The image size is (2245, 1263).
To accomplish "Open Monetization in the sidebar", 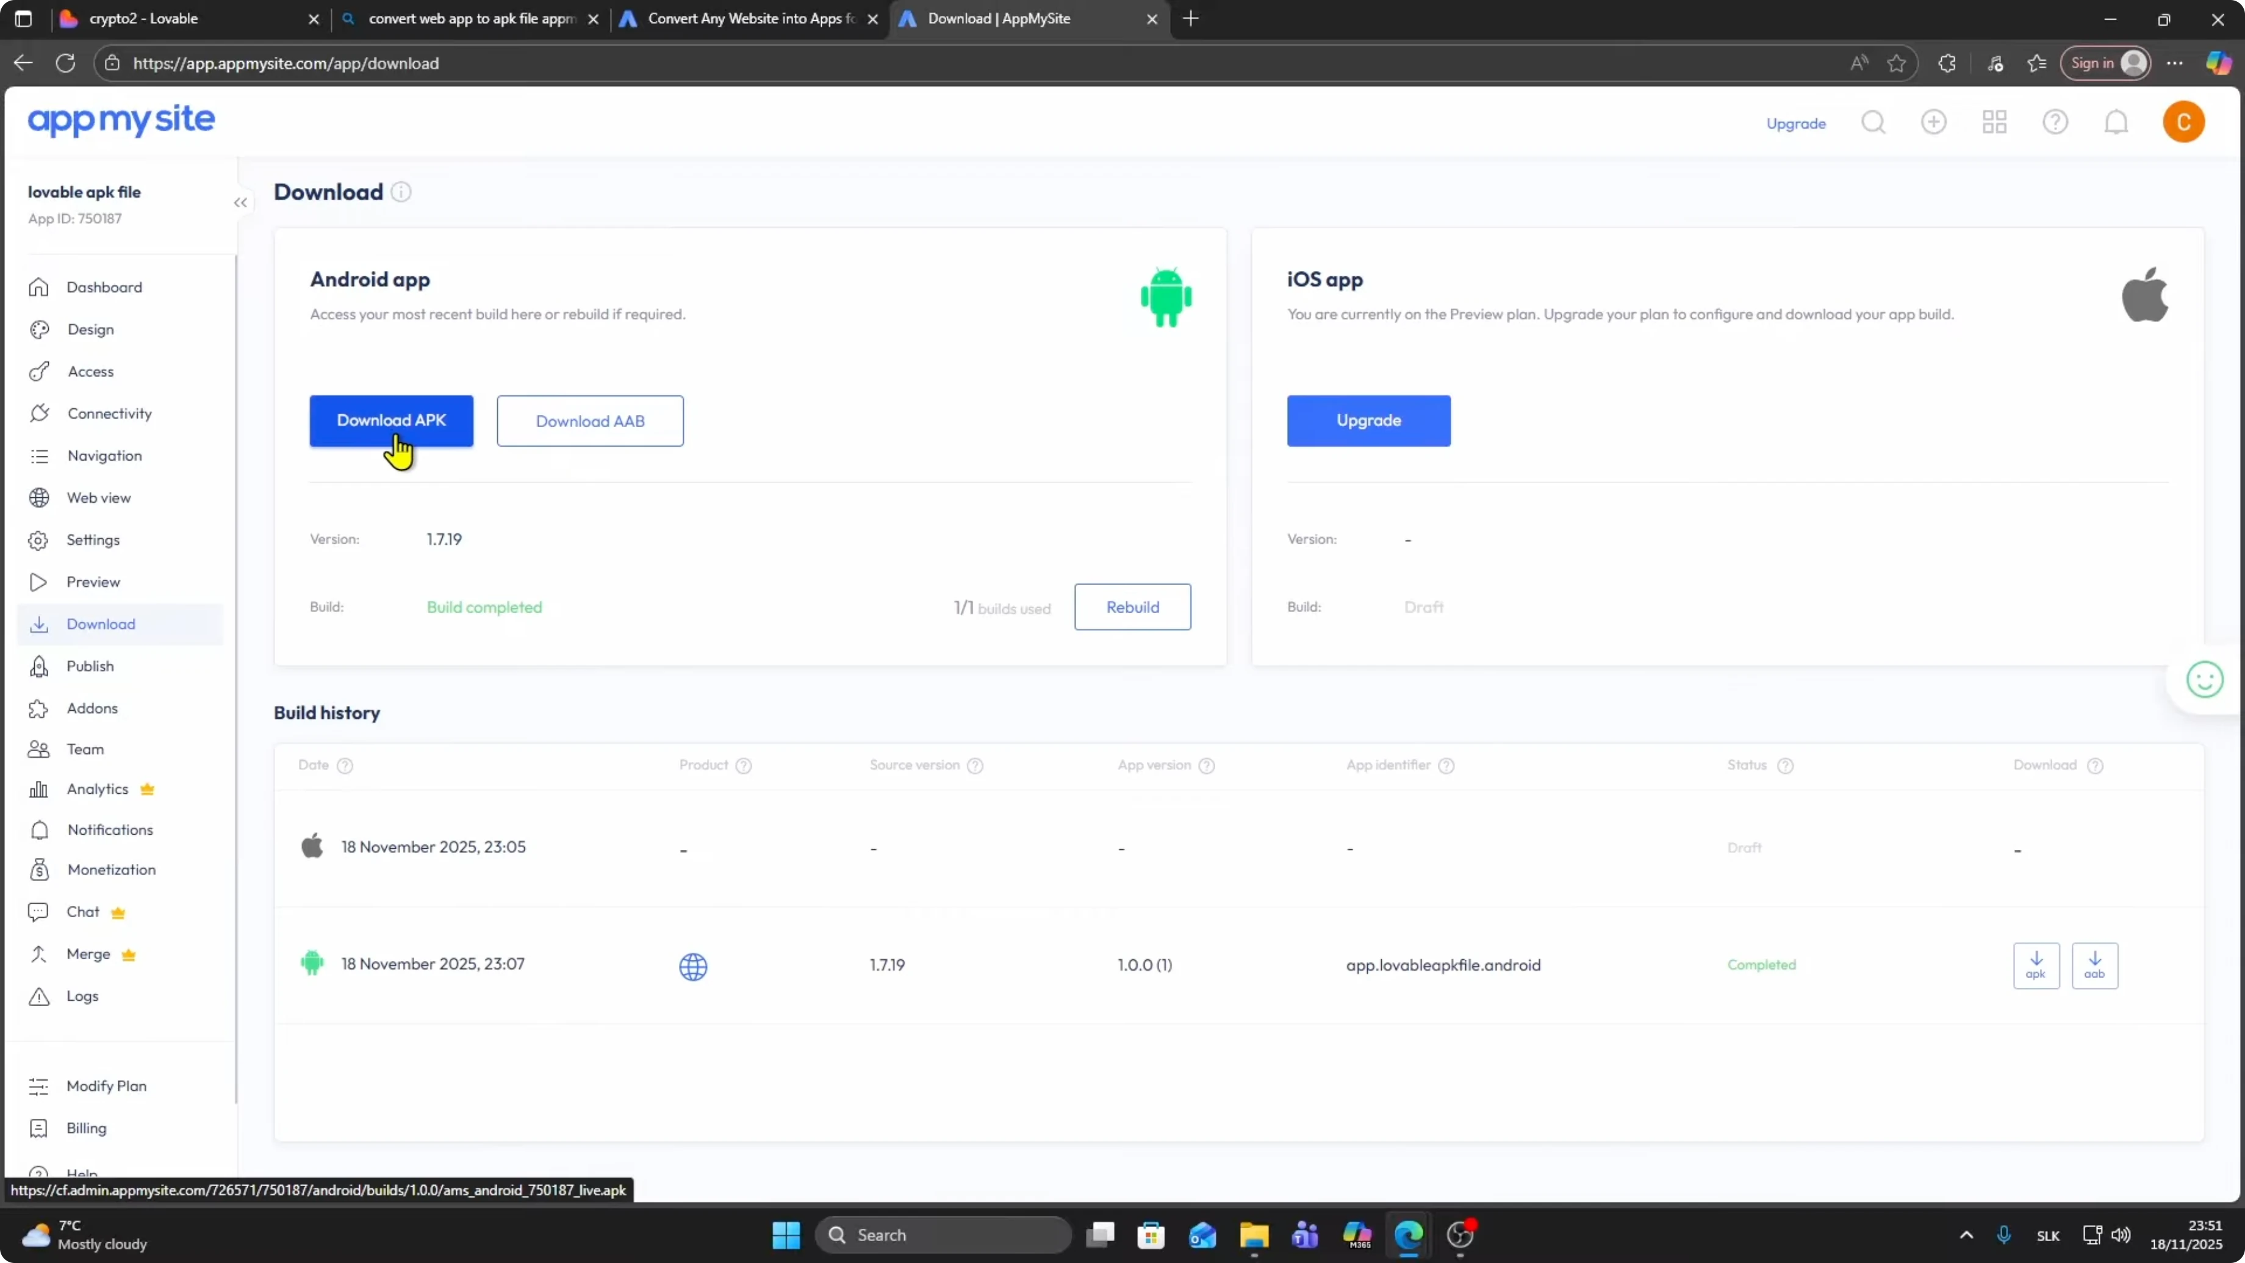I will pos(120,870).
